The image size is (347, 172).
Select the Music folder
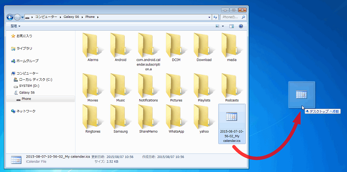tap(120, 88)
